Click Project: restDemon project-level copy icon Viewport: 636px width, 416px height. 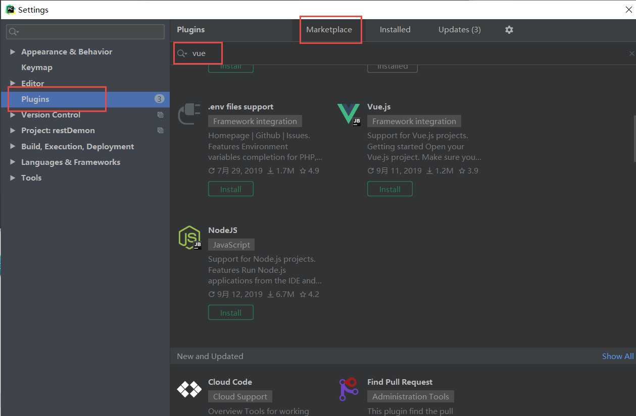pyautogui.click(x=160, y=131)
